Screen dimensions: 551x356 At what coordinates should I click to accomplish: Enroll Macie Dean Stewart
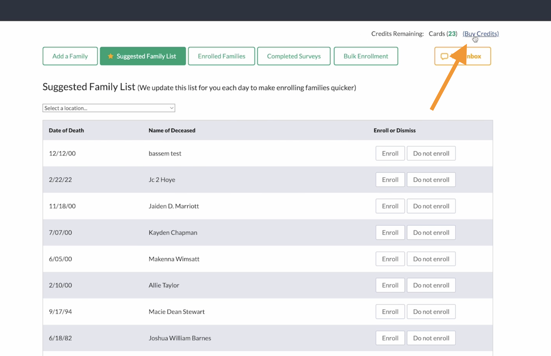[x=390, y=312]
